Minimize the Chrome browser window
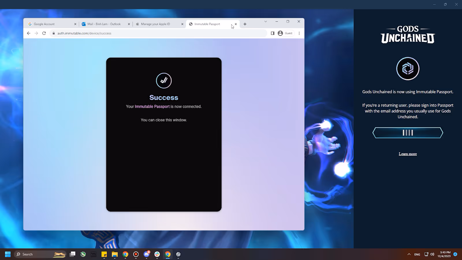Image resolution: width=462 pixels, height=260 pixels. pos(277,21)
